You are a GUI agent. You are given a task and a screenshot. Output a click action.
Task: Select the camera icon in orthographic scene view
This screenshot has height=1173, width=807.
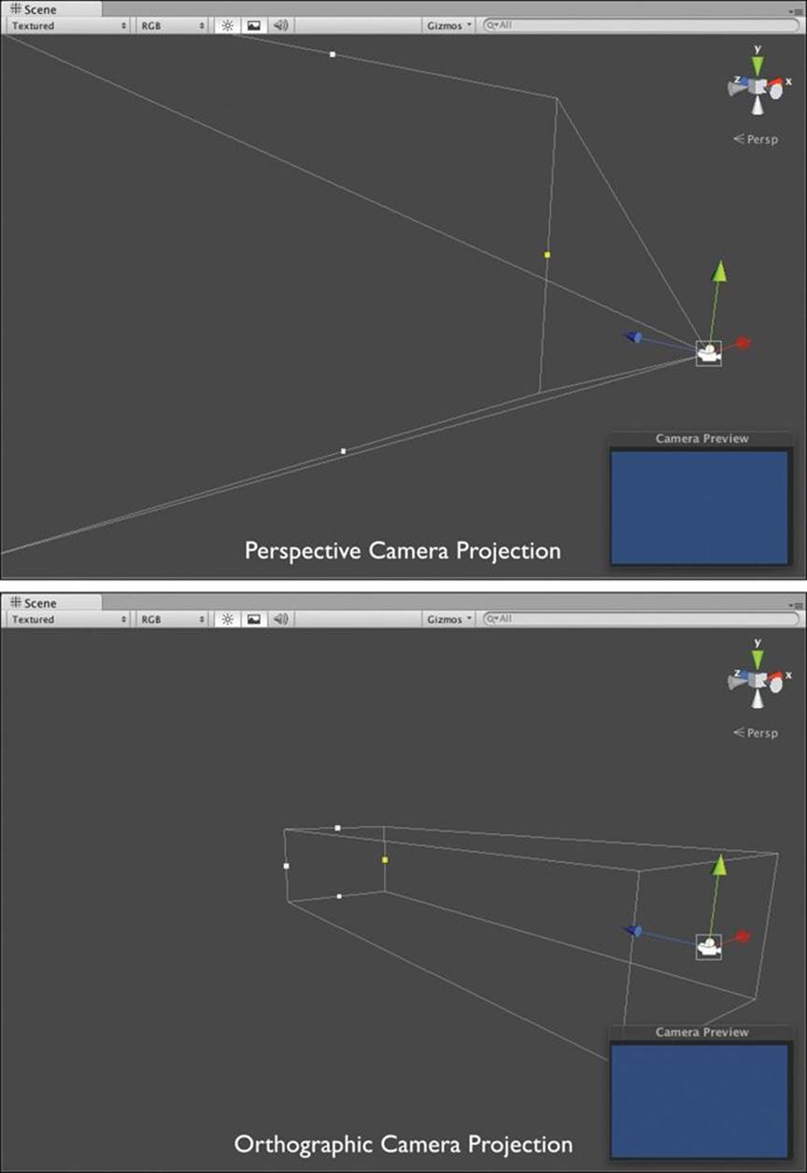tap(709, 947)
